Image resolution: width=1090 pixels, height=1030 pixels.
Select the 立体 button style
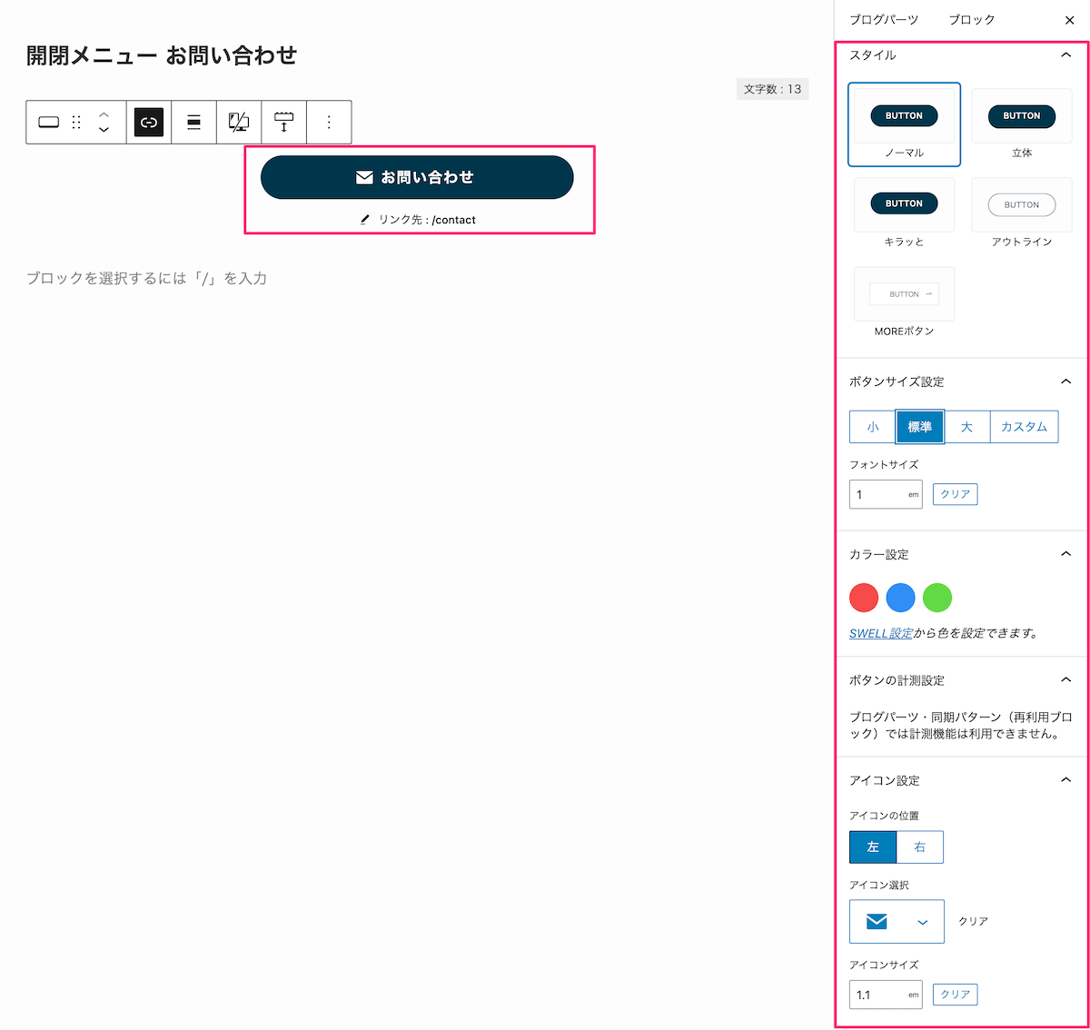[x=1022, y=124]
